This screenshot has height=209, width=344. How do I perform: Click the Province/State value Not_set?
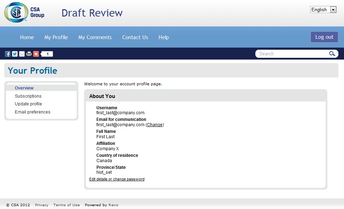(104, 172)
